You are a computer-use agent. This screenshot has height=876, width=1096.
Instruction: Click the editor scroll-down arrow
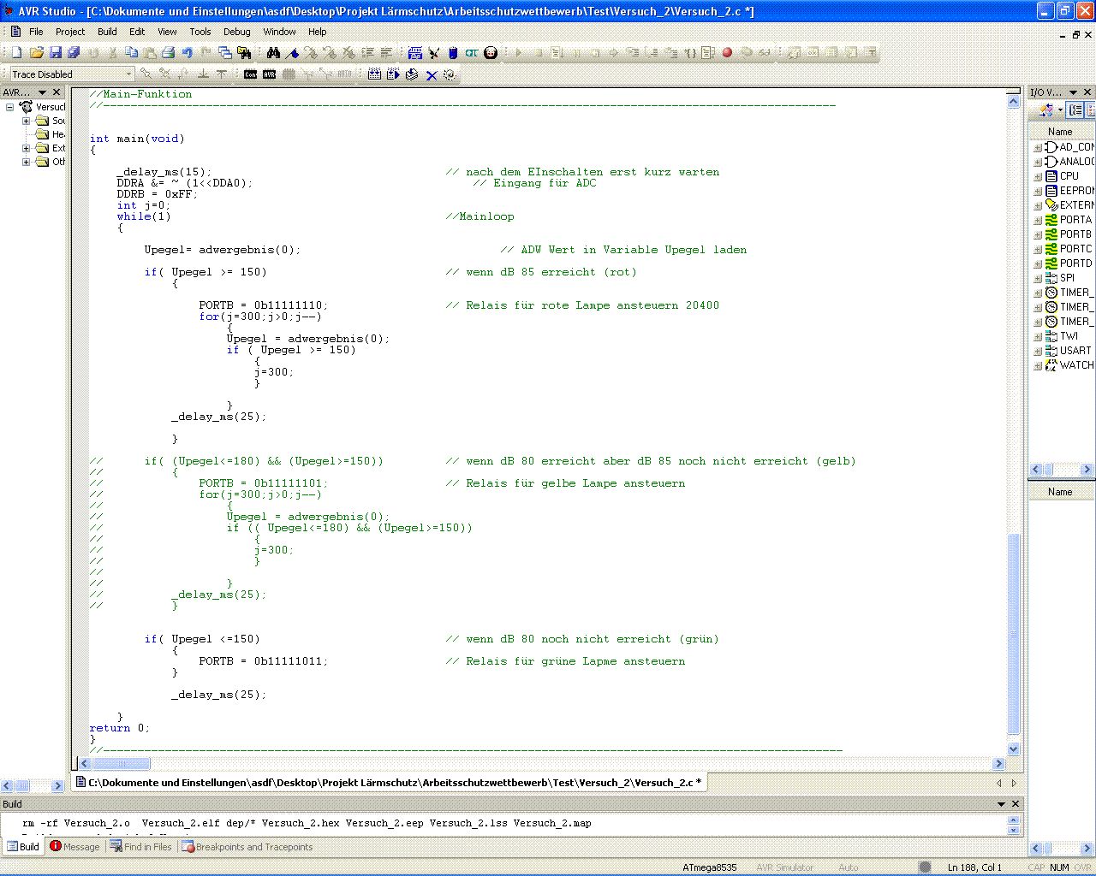click(1014, 749)
